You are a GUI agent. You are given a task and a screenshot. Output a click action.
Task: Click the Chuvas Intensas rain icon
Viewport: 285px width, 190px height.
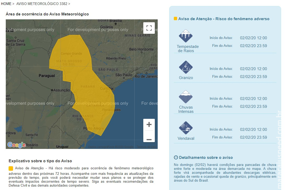tap(185, 97)
